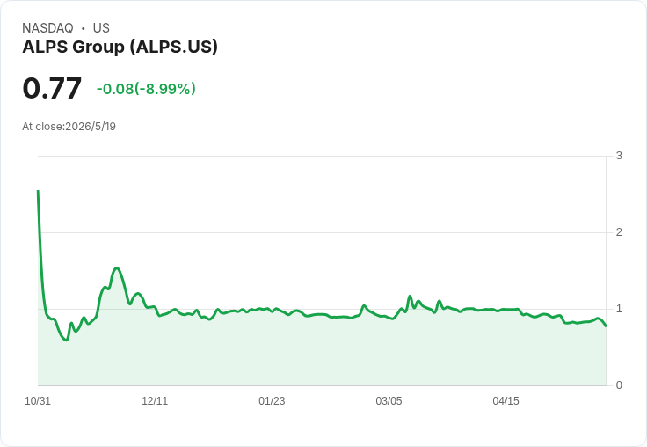This screenshot has height=447, width=647.
Task: Click the US market label
Action: [101, 28]
